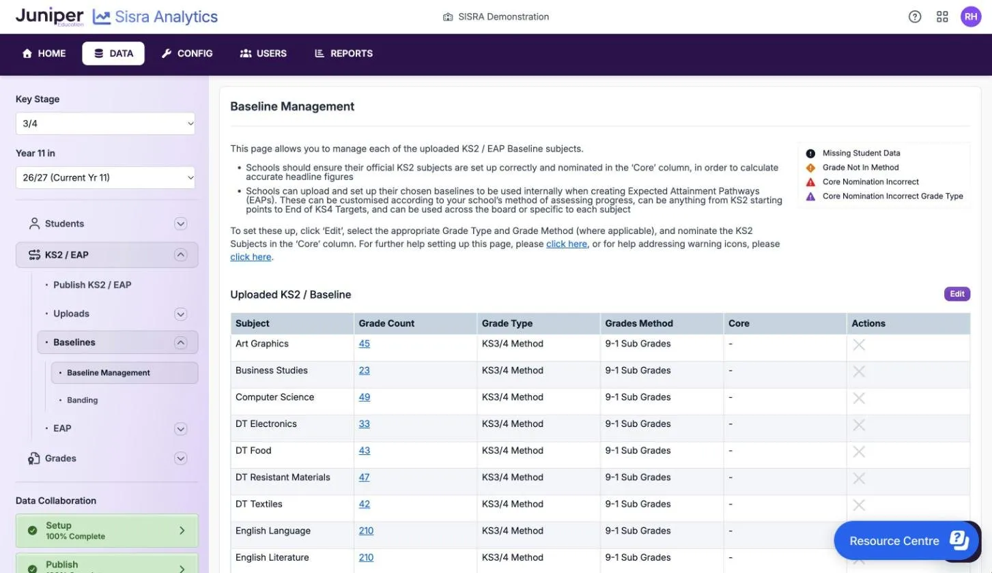Click the X action in DT Electronics row

859,425
